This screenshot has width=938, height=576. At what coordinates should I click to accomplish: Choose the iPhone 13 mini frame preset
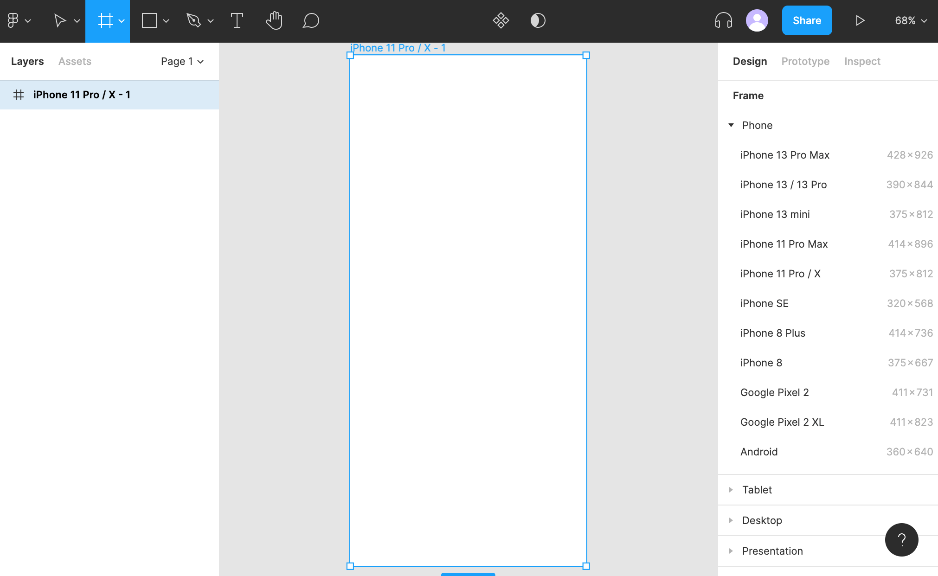pos(775,214)
